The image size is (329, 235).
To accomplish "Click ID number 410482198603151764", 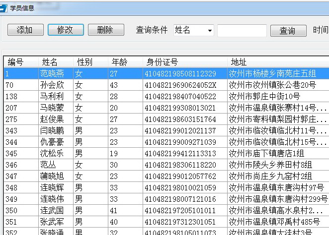I will 180,119.
